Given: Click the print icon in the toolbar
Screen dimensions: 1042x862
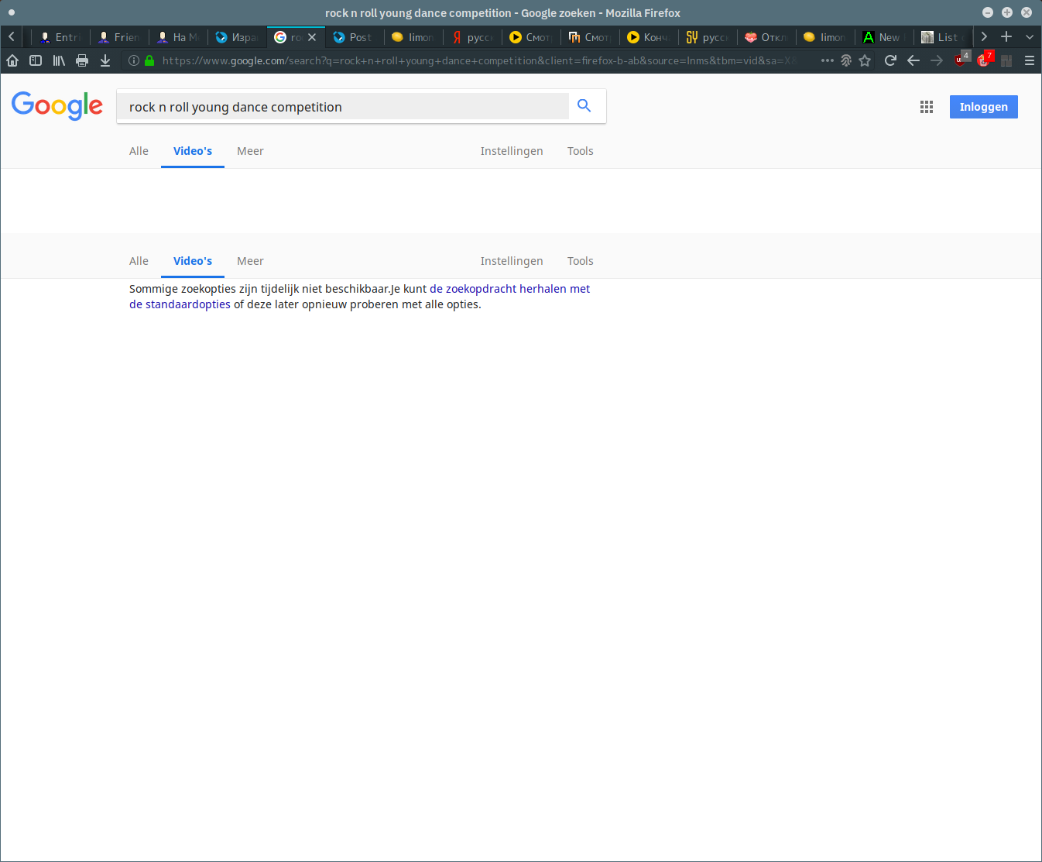Looking at the screenshot, I should click(x=82, y=60).
